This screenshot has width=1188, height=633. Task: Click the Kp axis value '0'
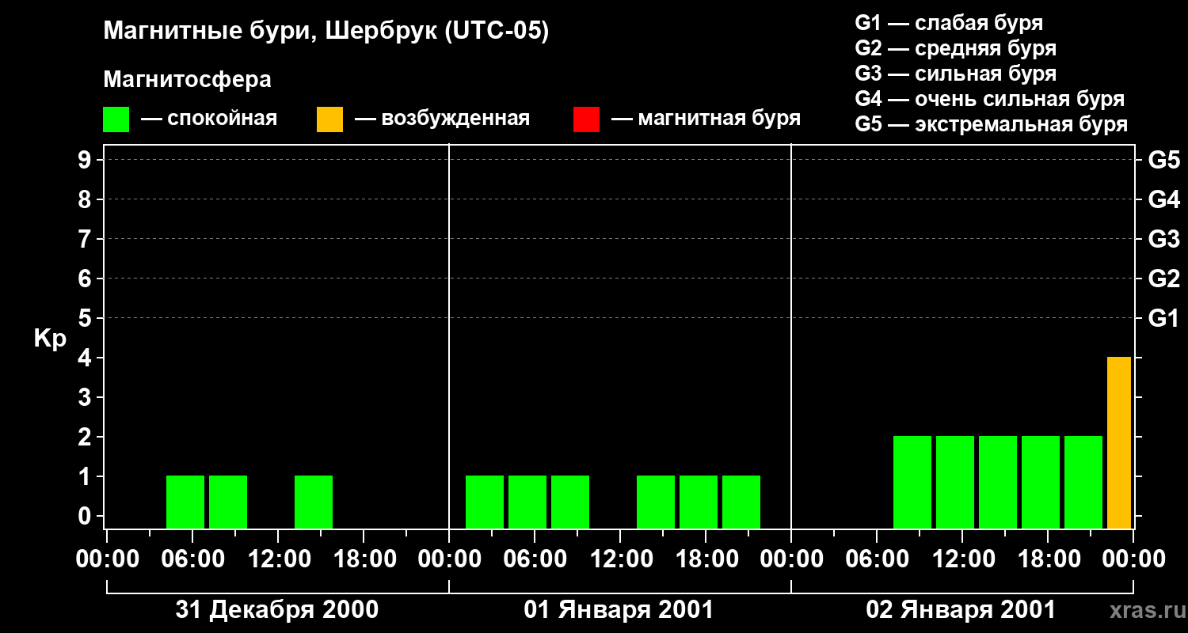tap(86, 516)
